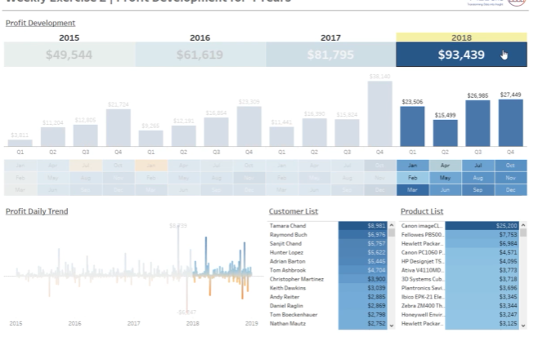Select product Ativa V4110MD...

coord(459,270)
